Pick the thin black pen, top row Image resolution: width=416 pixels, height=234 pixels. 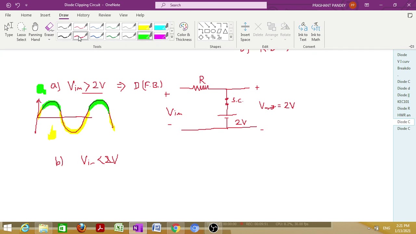point(64,27)
